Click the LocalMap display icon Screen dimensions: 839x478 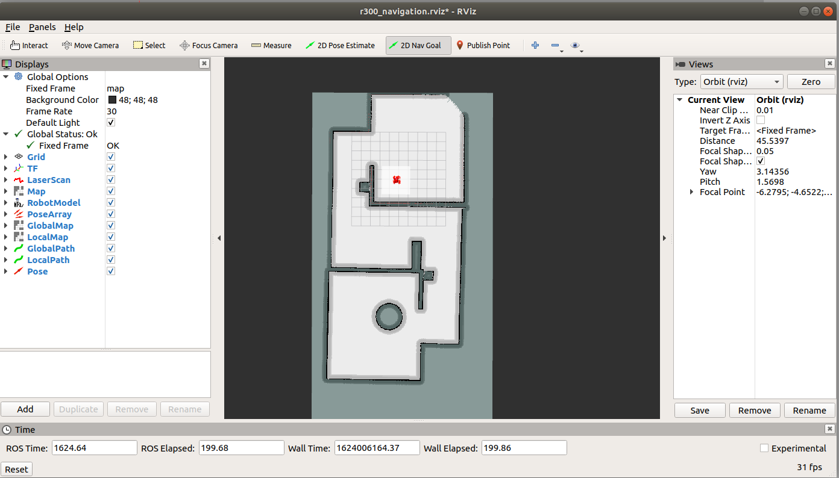18,237
